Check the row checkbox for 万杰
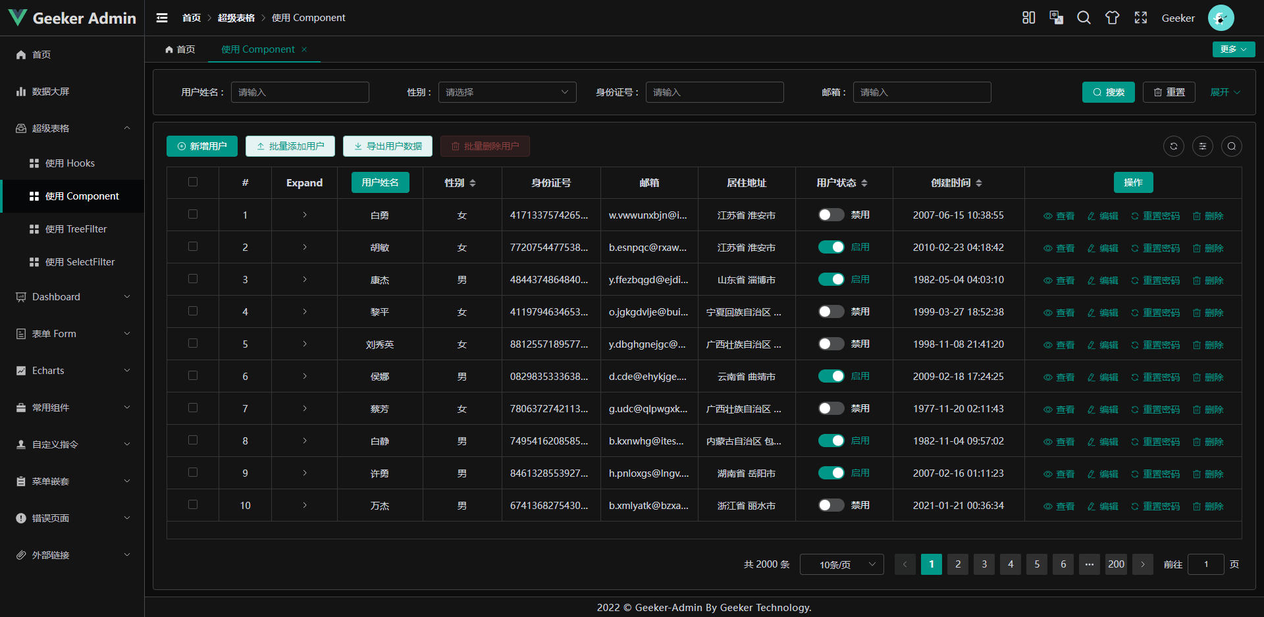 coord(193,504)
